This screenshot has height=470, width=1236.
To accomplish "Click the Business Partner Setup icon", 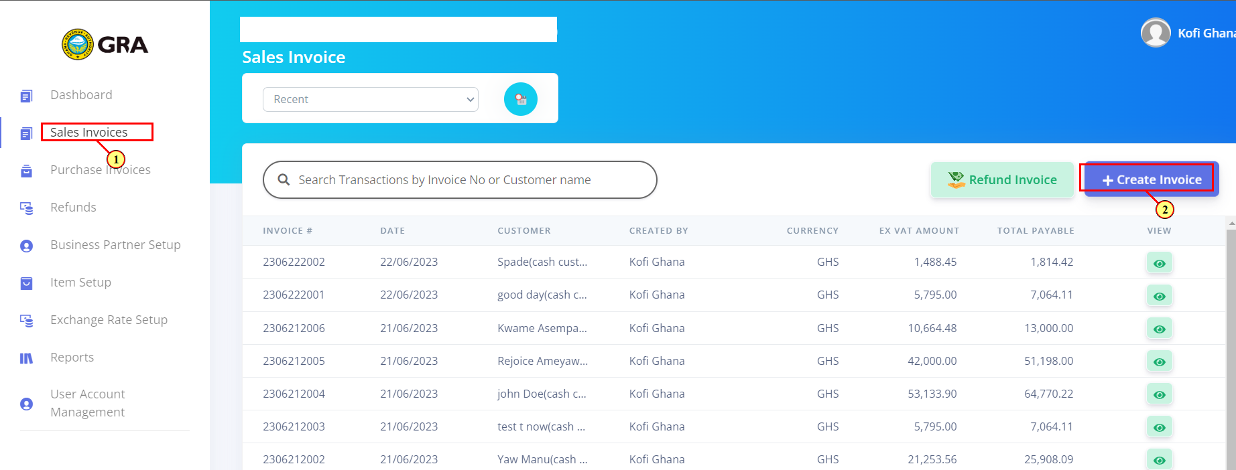I will (26, 246).
